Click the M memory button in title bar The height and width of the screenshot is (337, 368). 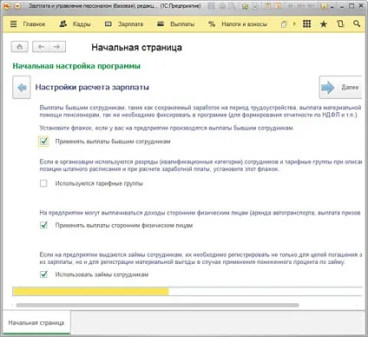coord(292,6)
